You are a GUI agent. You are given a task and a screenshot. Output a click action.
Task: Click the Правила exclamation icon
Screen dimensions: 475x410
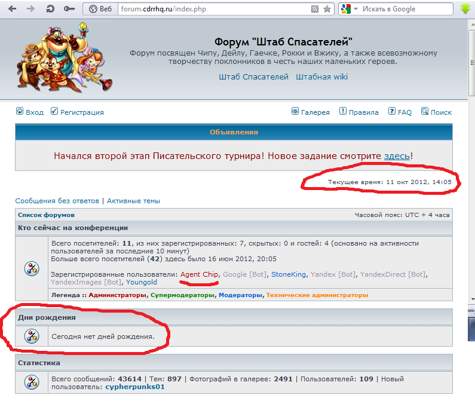[342, 111]
